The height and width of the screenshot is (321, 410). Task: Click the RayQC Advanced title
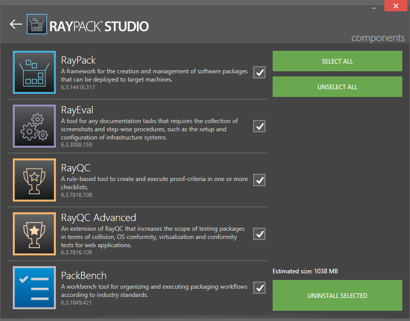tap(98, 218)
